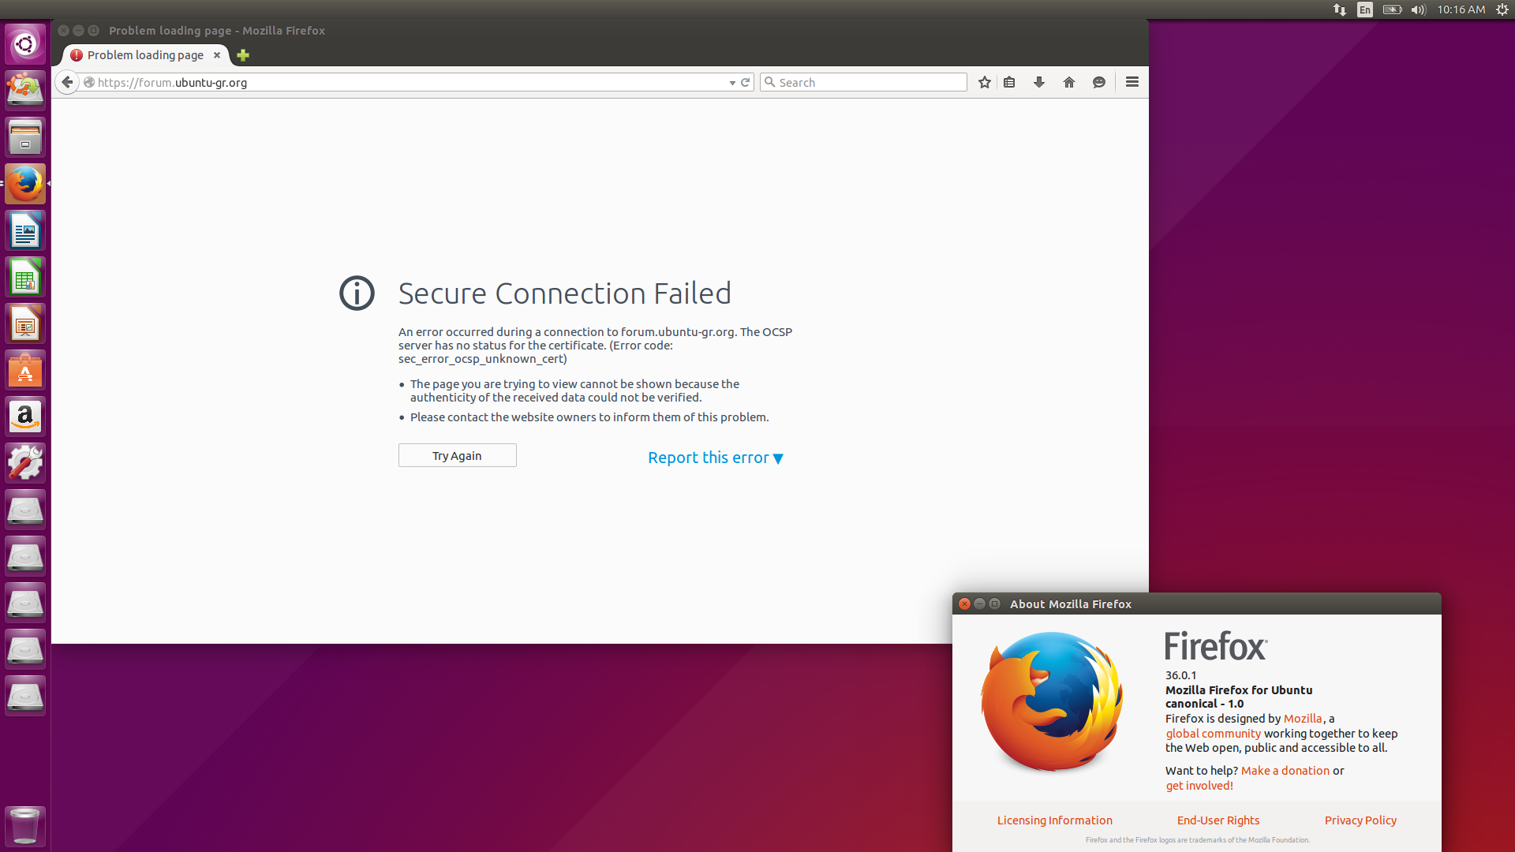This screenshot has width=1515, height=852.
Task: Click the search magnifier icon
Action: click(770, 82)
